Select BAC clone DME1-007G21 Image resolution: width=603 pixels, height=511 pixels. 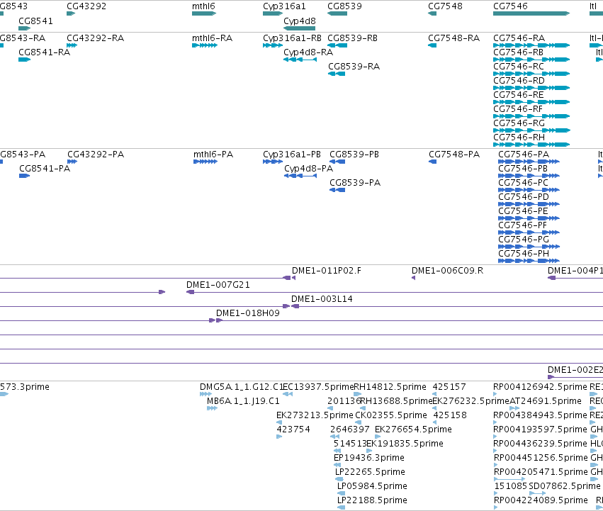coord(218,285)
